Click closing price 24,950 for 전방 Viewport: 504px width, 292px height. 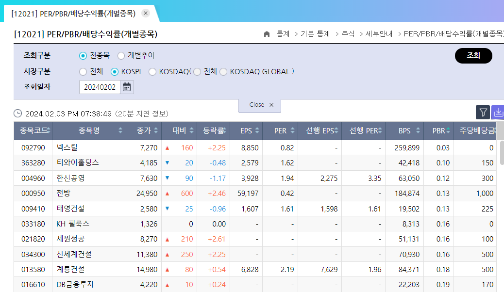[147, 194]
